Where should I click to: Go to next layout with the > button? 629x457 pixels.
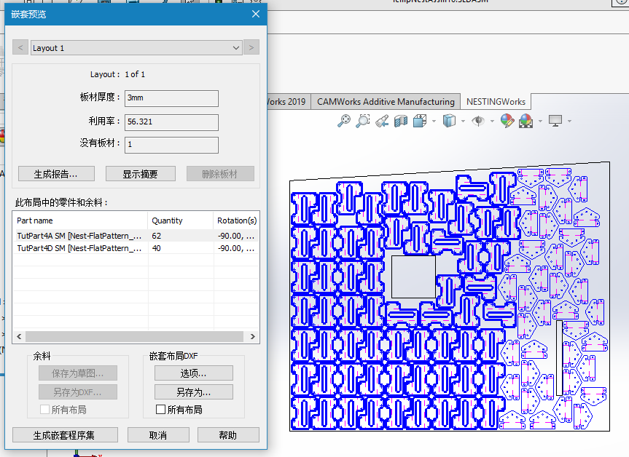(251, 47)
